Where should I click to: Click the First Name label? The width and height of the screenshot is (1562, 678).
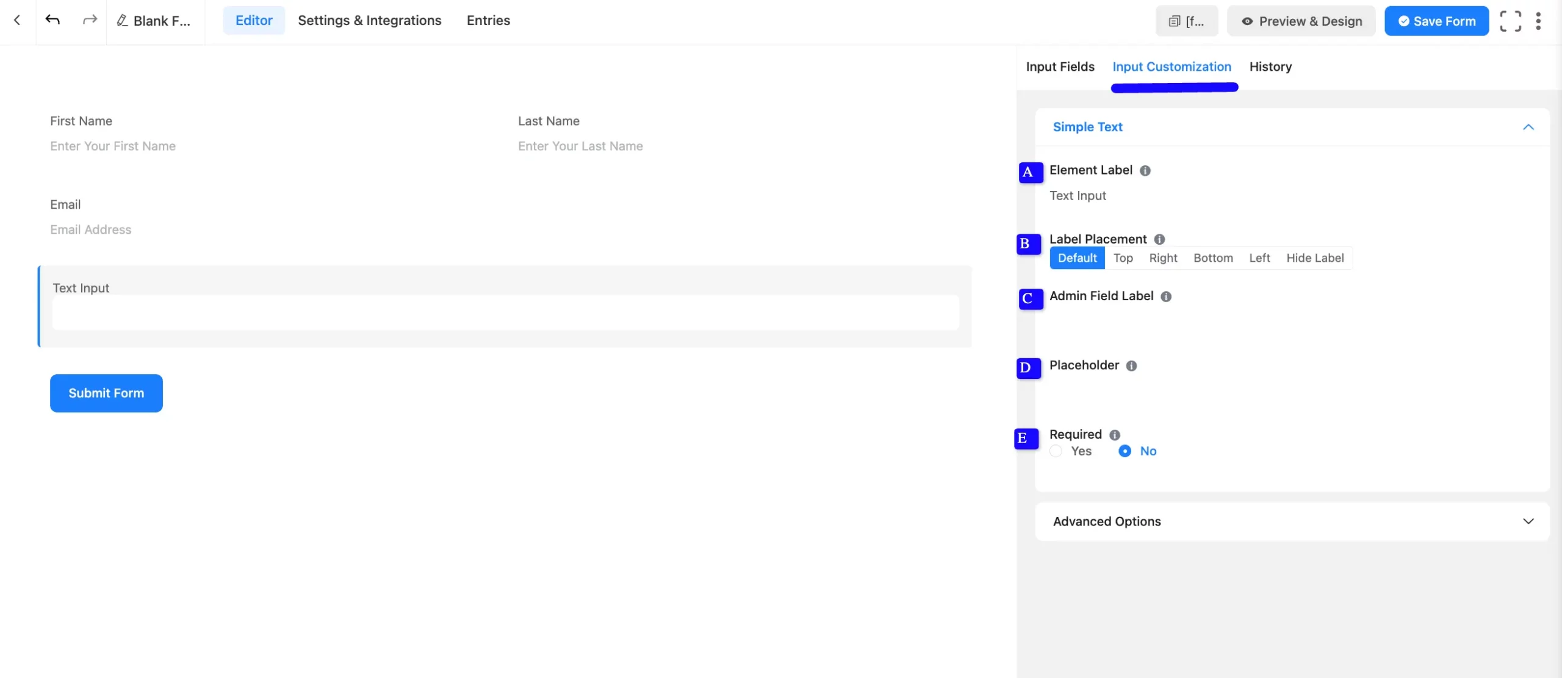pyautogui.click(x=81, y=121)
